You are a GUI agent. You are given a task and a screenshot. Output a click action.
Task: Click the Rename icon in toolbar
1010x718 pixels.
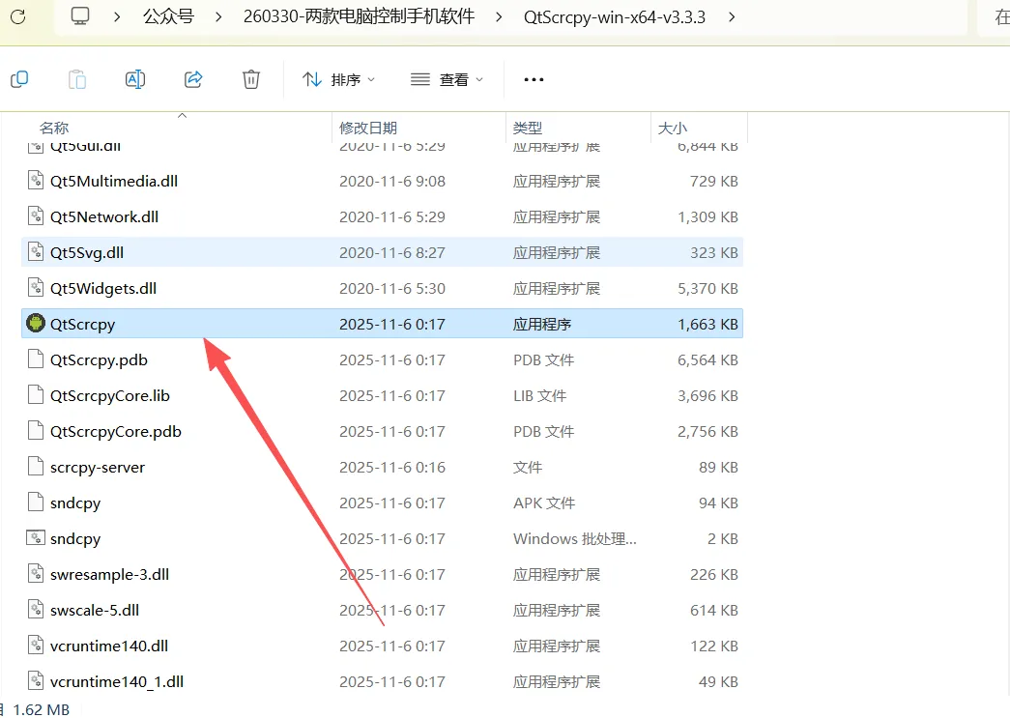(135, 79)
